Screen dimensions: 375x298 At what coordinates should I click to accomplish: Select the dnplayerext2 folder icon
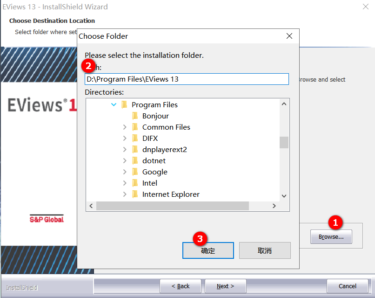[135, 149]
